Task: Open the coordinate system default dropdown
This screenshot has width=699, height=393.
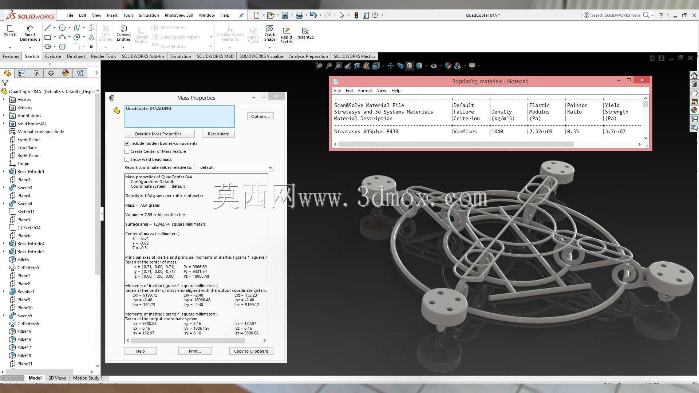Action: 234,167
